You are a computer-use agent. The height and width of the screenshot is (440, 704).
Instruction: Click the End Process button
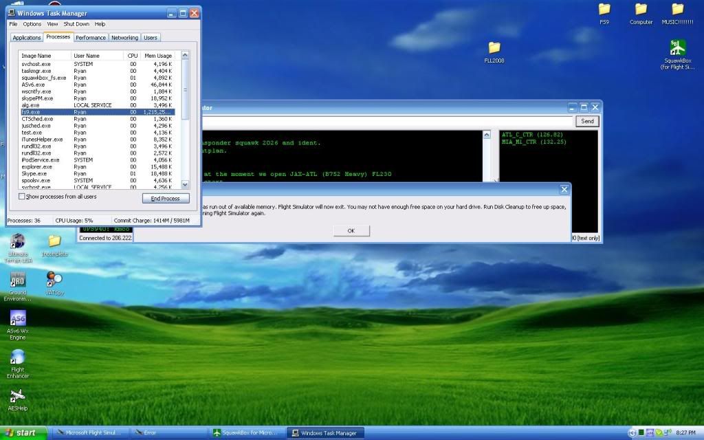pyautogui.click(x=165, y=198)
